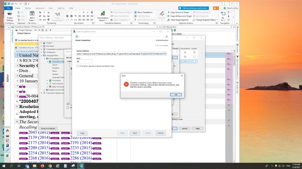Collapse the Language Pairs tree node
This screenshot has width=302, height=169.
tap(41, 55)
